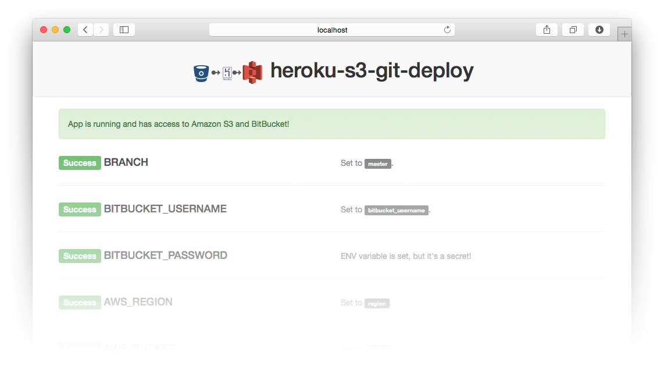Open the Share menu button
This screenshot has height=373, width=664.
[547, 30]
